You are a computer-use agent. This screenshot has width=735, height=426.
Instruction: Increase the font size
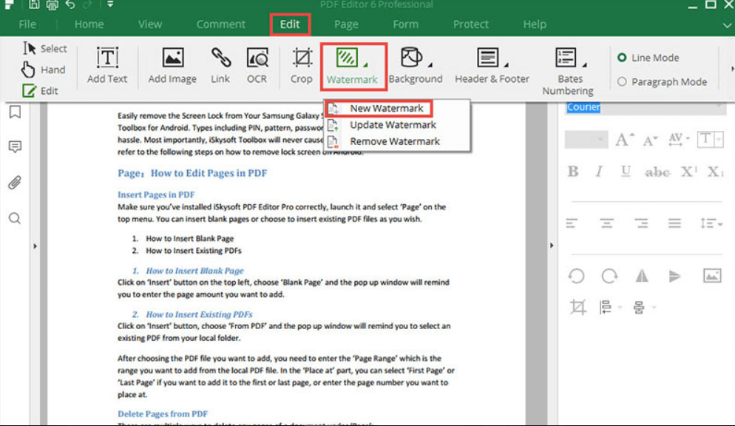tap(624, 140)
